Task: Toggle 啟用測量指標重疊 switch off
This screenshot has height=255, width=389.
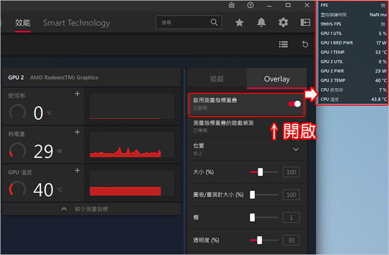Action: pos(294,104)
